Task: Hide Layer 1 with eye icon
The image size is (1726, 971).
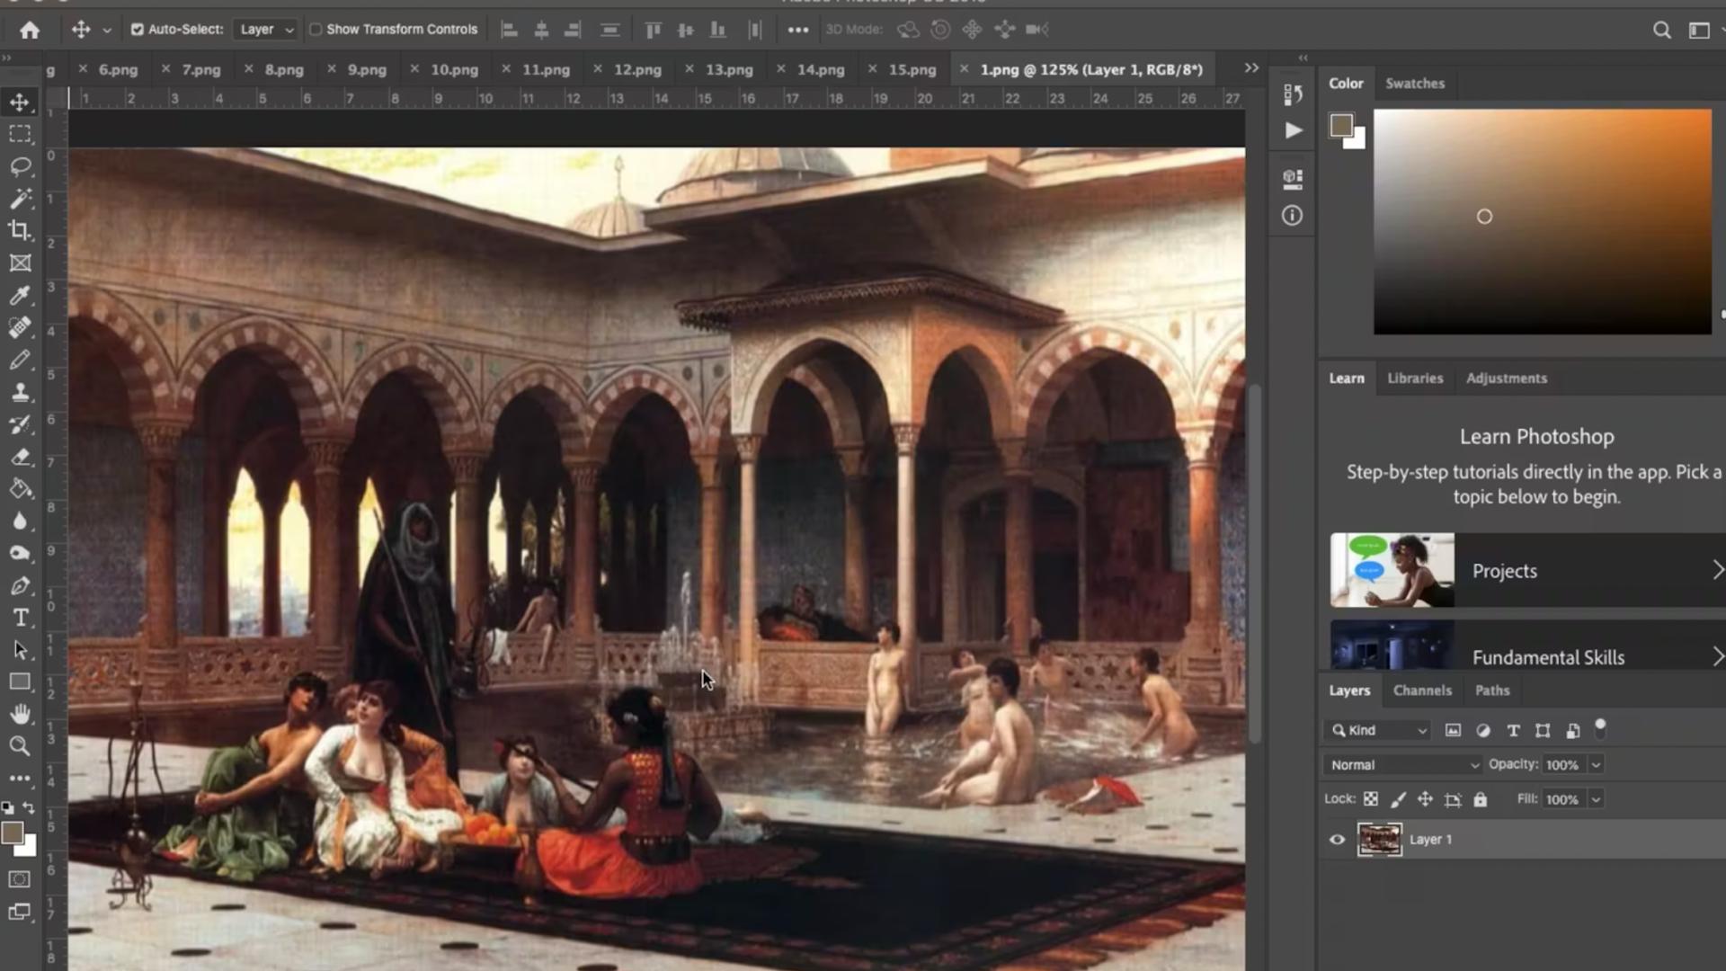Action: coord(1338,840)
